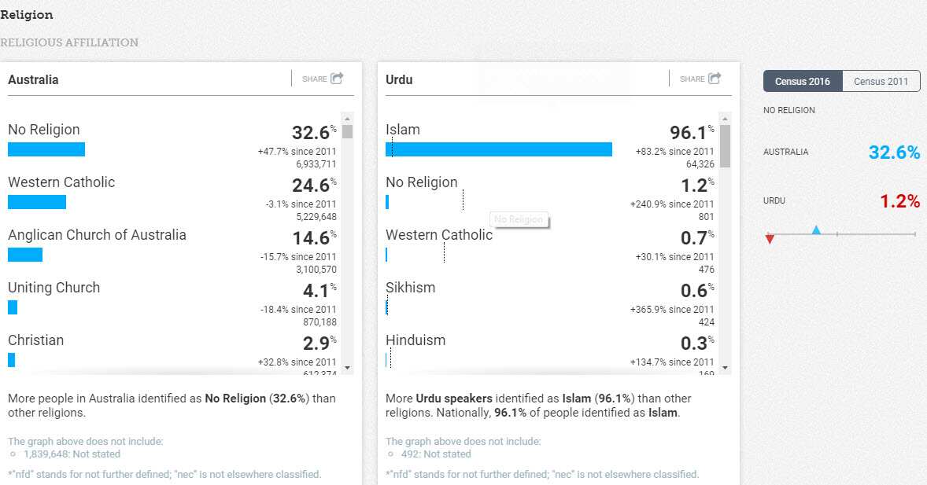Viewport: 927px width, 485px height.
Task: Select Western Catholic row in Australia list
Action: point(61,182)
